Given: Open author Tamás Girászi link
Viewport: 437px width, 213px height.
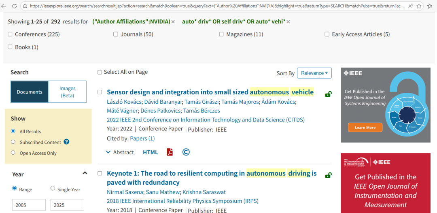Looking at the screenshot, I should [x=201, y=102].
